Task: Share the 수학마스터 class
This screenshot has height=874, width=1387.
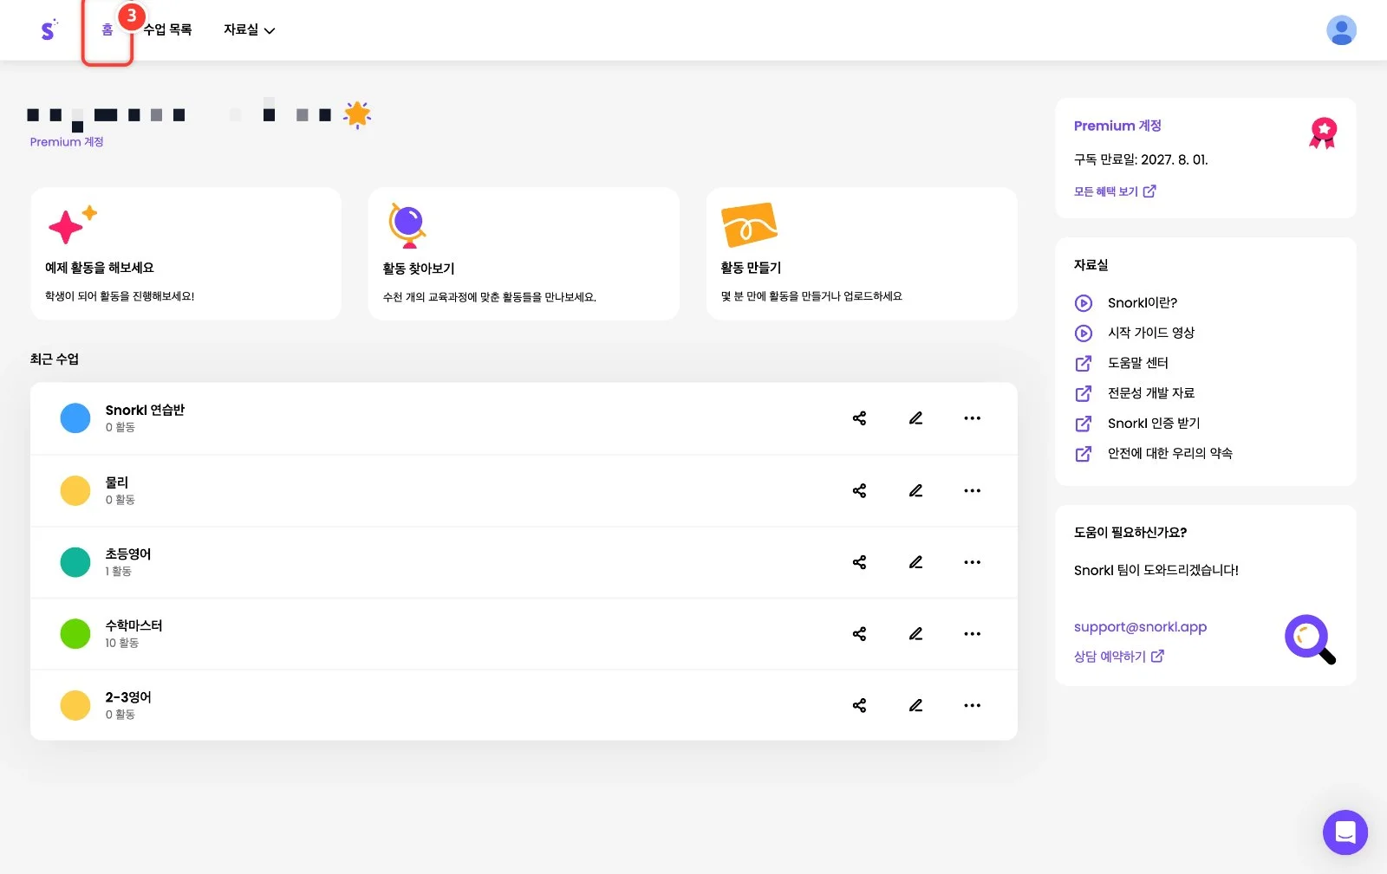Action: tap(859, 634)
